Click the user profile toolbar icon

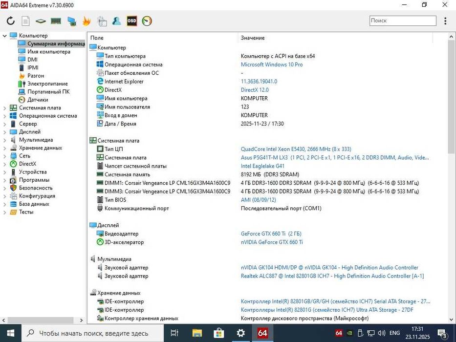tap(117, 21)
